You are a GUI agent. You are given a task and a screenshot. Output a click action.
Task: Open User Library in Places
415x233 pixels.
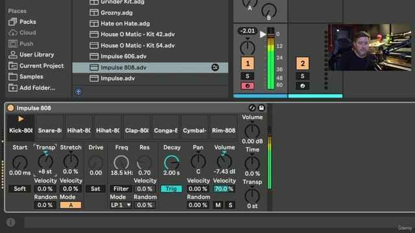31,54
